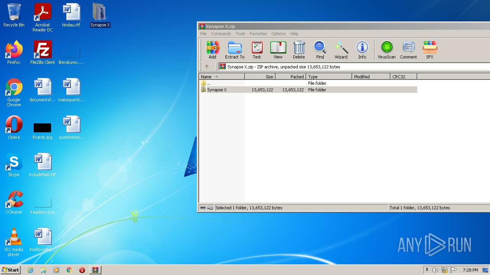
Task: Click the Delete toolbar icon
Action: tap(299, 50)
